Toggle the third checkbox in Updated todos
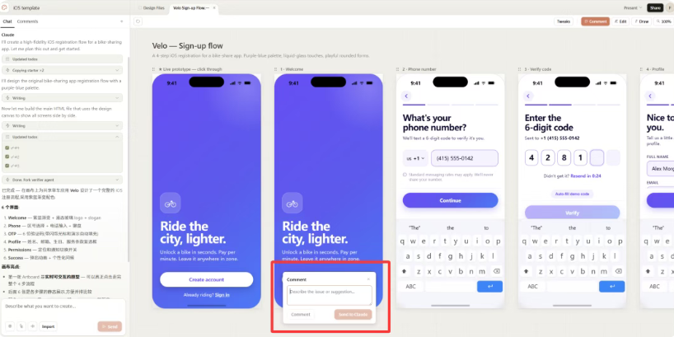Image resolution: width=674 pixels, height=337 pixels. [x=7, y=166]
